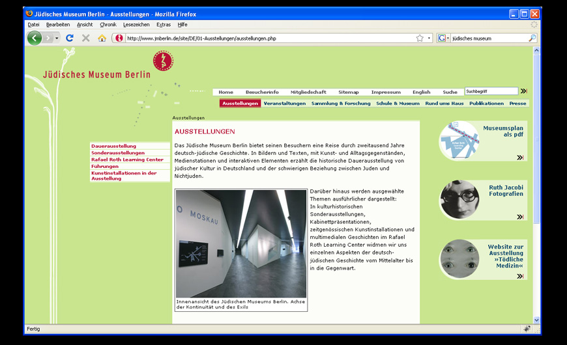Select the Ausstellungen tab
This screenshot has height=345, width=567.
tap(240, 103)
